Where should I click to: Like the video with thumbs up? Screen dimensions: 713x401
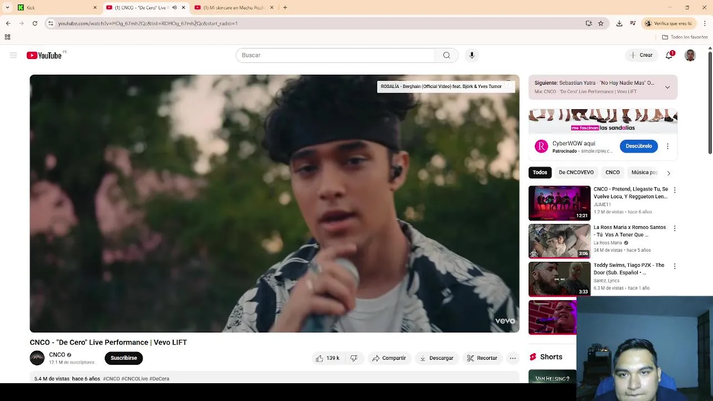(x=328, y=358)
